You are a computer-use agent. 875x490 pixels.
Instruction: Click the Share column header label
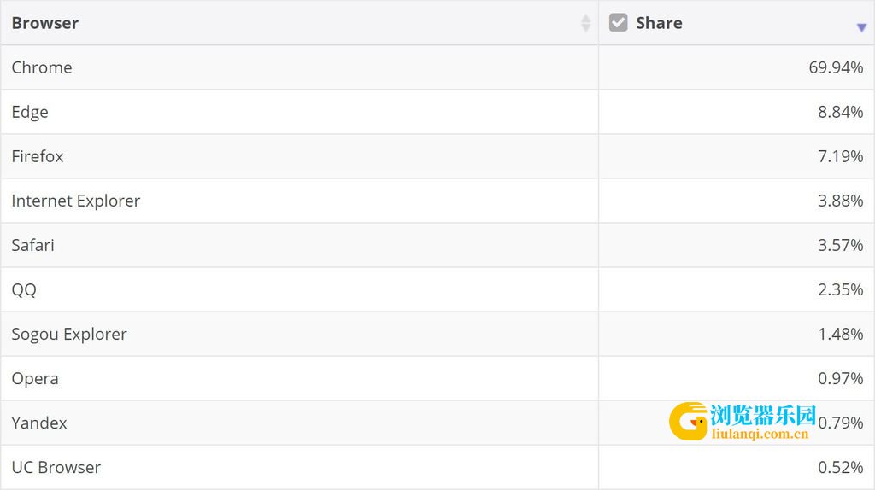pyautogui.click(x=659, y=23)
